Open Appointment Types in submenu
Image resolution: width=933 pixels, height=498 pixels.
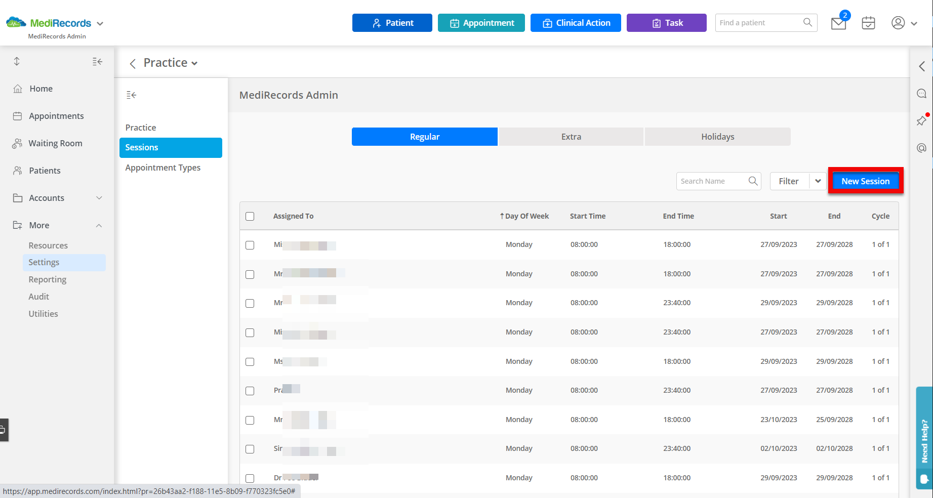click(163, 168)
